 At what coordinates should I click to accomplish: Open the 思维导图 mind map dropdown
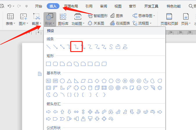coord(144,16)
